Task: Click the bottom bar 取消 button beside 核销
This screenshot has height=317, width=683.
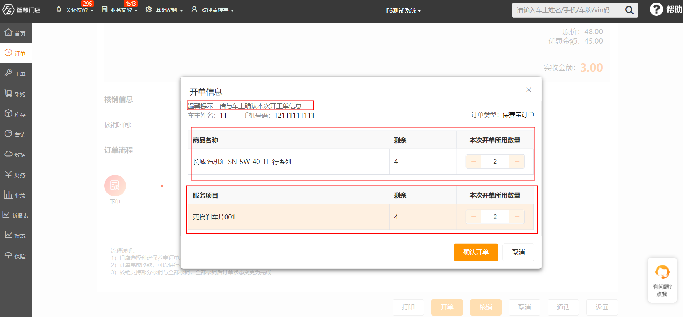Action: click(525, 307)
